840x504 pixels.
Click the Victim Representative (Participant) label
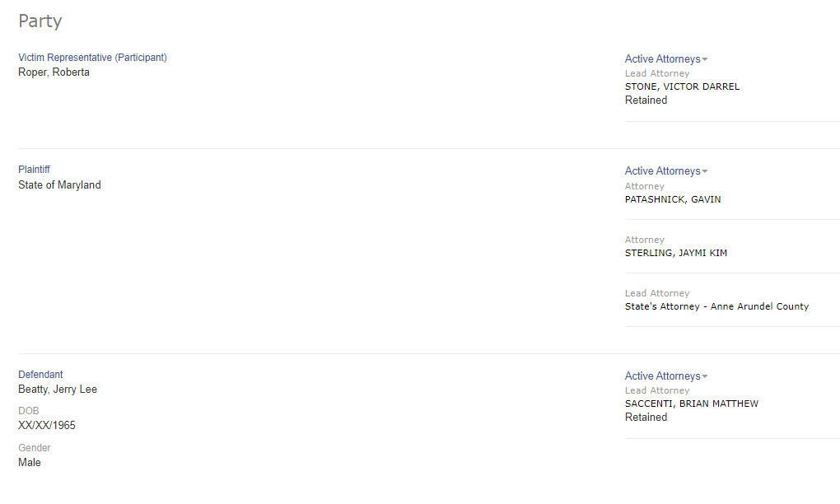point(92,58)
